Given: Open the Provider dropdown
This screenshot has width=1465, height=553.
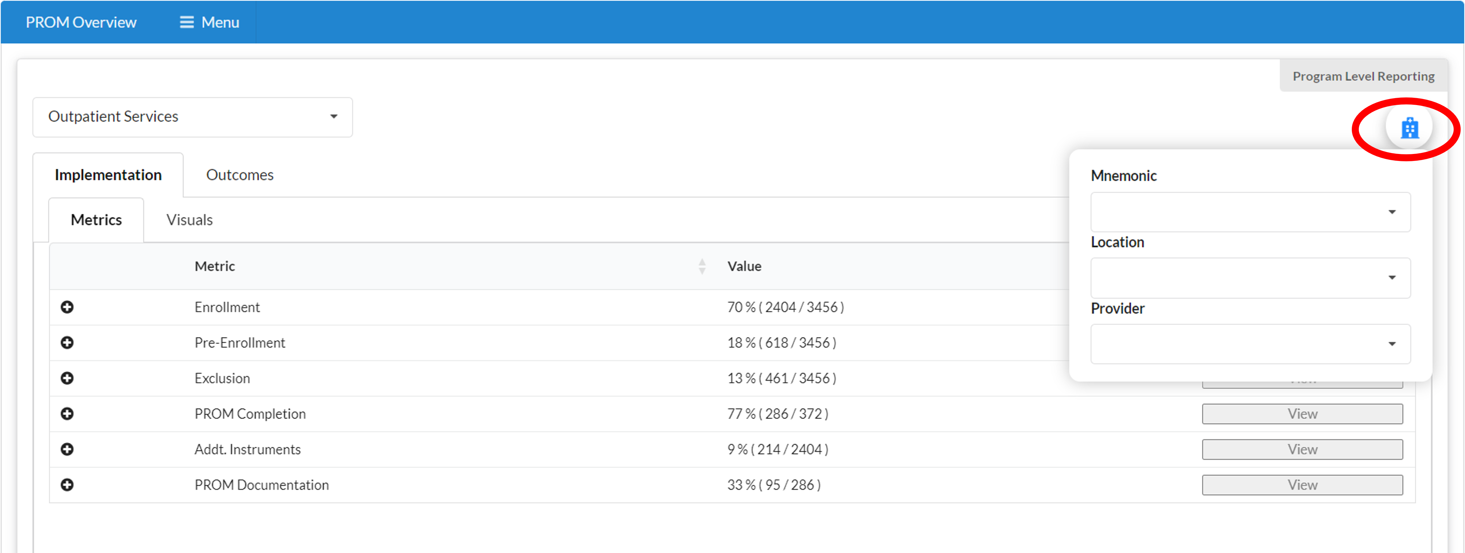Looking at the screenshot, I should coord(1250,344).
